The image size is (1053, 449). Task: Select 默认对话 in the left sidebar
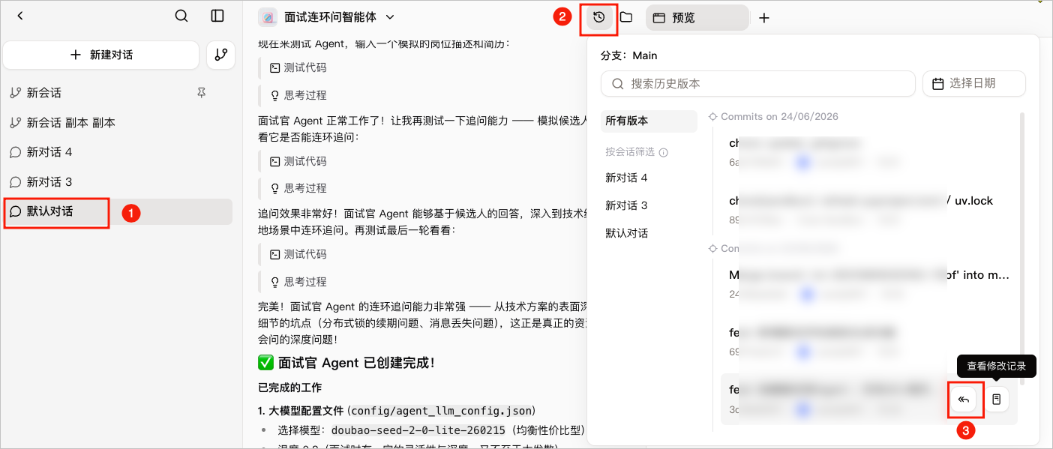(118, 211)
